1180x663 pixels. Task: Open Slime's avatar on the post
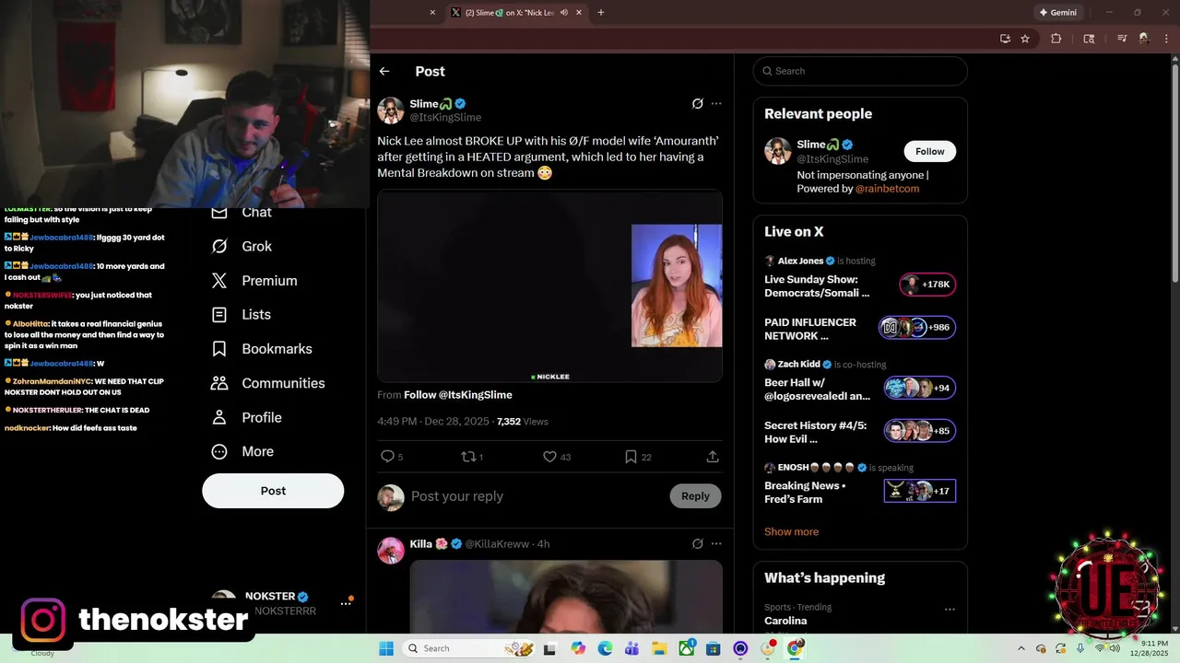click(391, 110)
